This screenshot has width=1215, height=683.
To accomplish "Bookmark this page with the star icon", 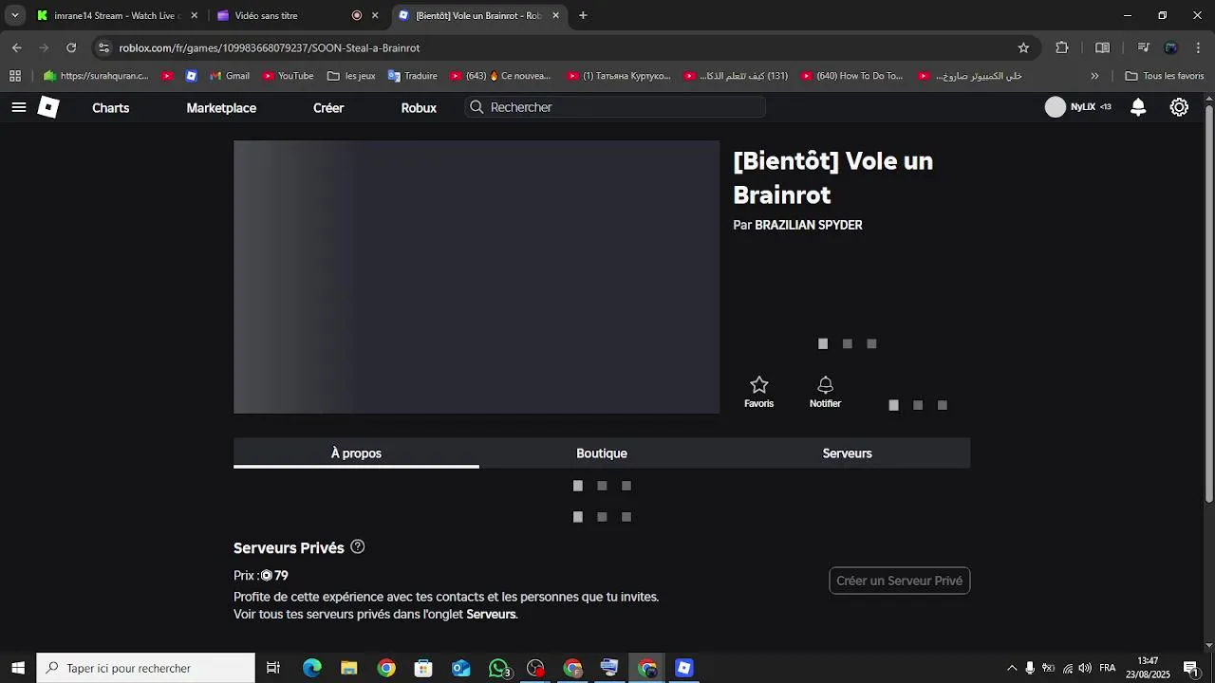I will tap(1023, 47).
